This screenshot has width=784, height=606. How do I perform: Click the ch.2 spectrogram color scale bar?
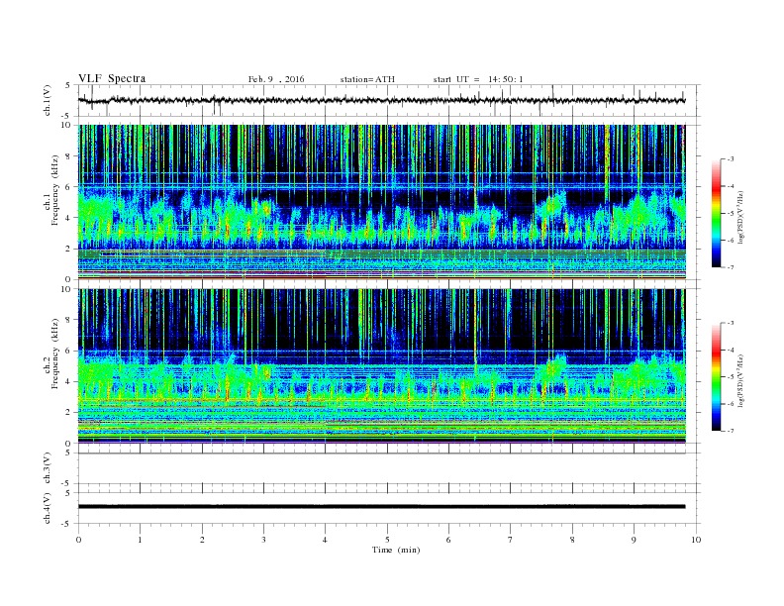pyautogui.click(x=716, y=377)
